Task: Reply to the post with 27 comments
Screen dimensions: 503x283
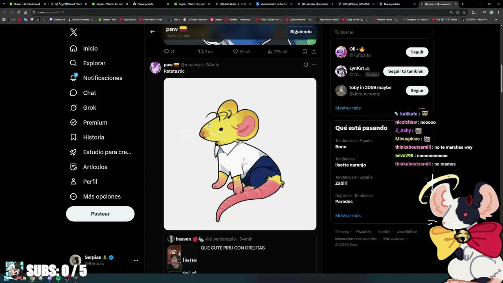Action: pyautogui.click(x=169, y=51)
